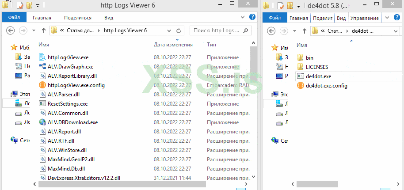Select the httpLogsView.exe.config file icon
The width and height of the screenshot is (404, 190).
click(x=42, y=85)
